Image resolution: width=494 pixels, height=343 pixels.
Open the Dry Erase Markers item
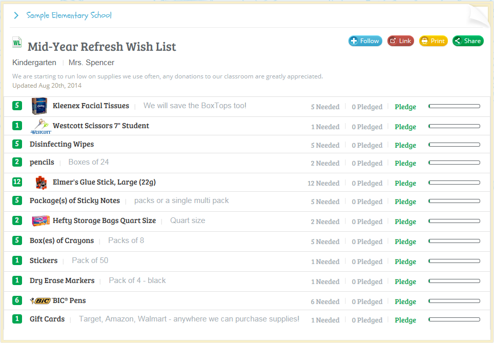62,280
